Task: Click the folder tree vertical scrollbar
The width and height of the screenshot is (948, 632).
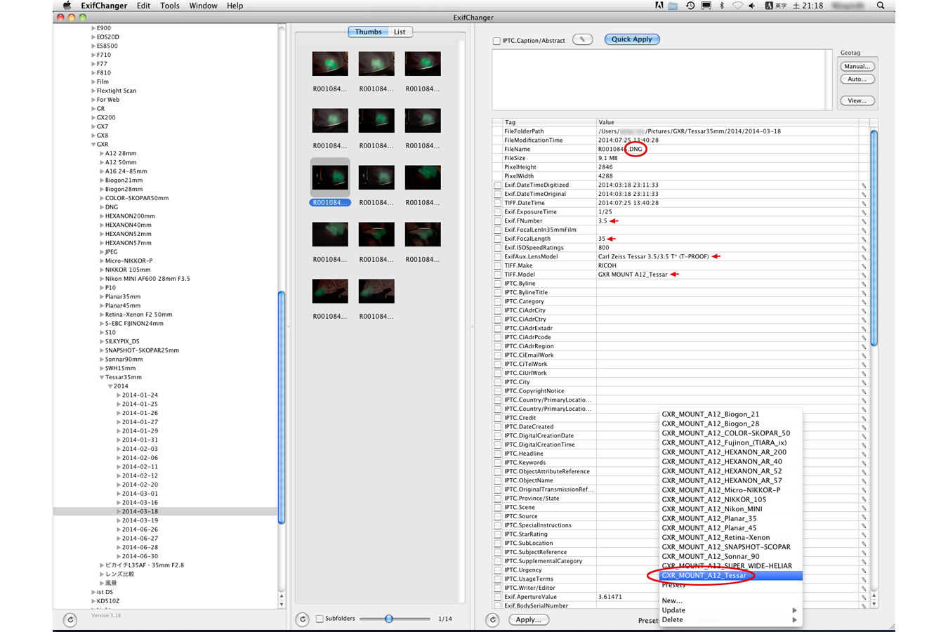Action: 282,407
